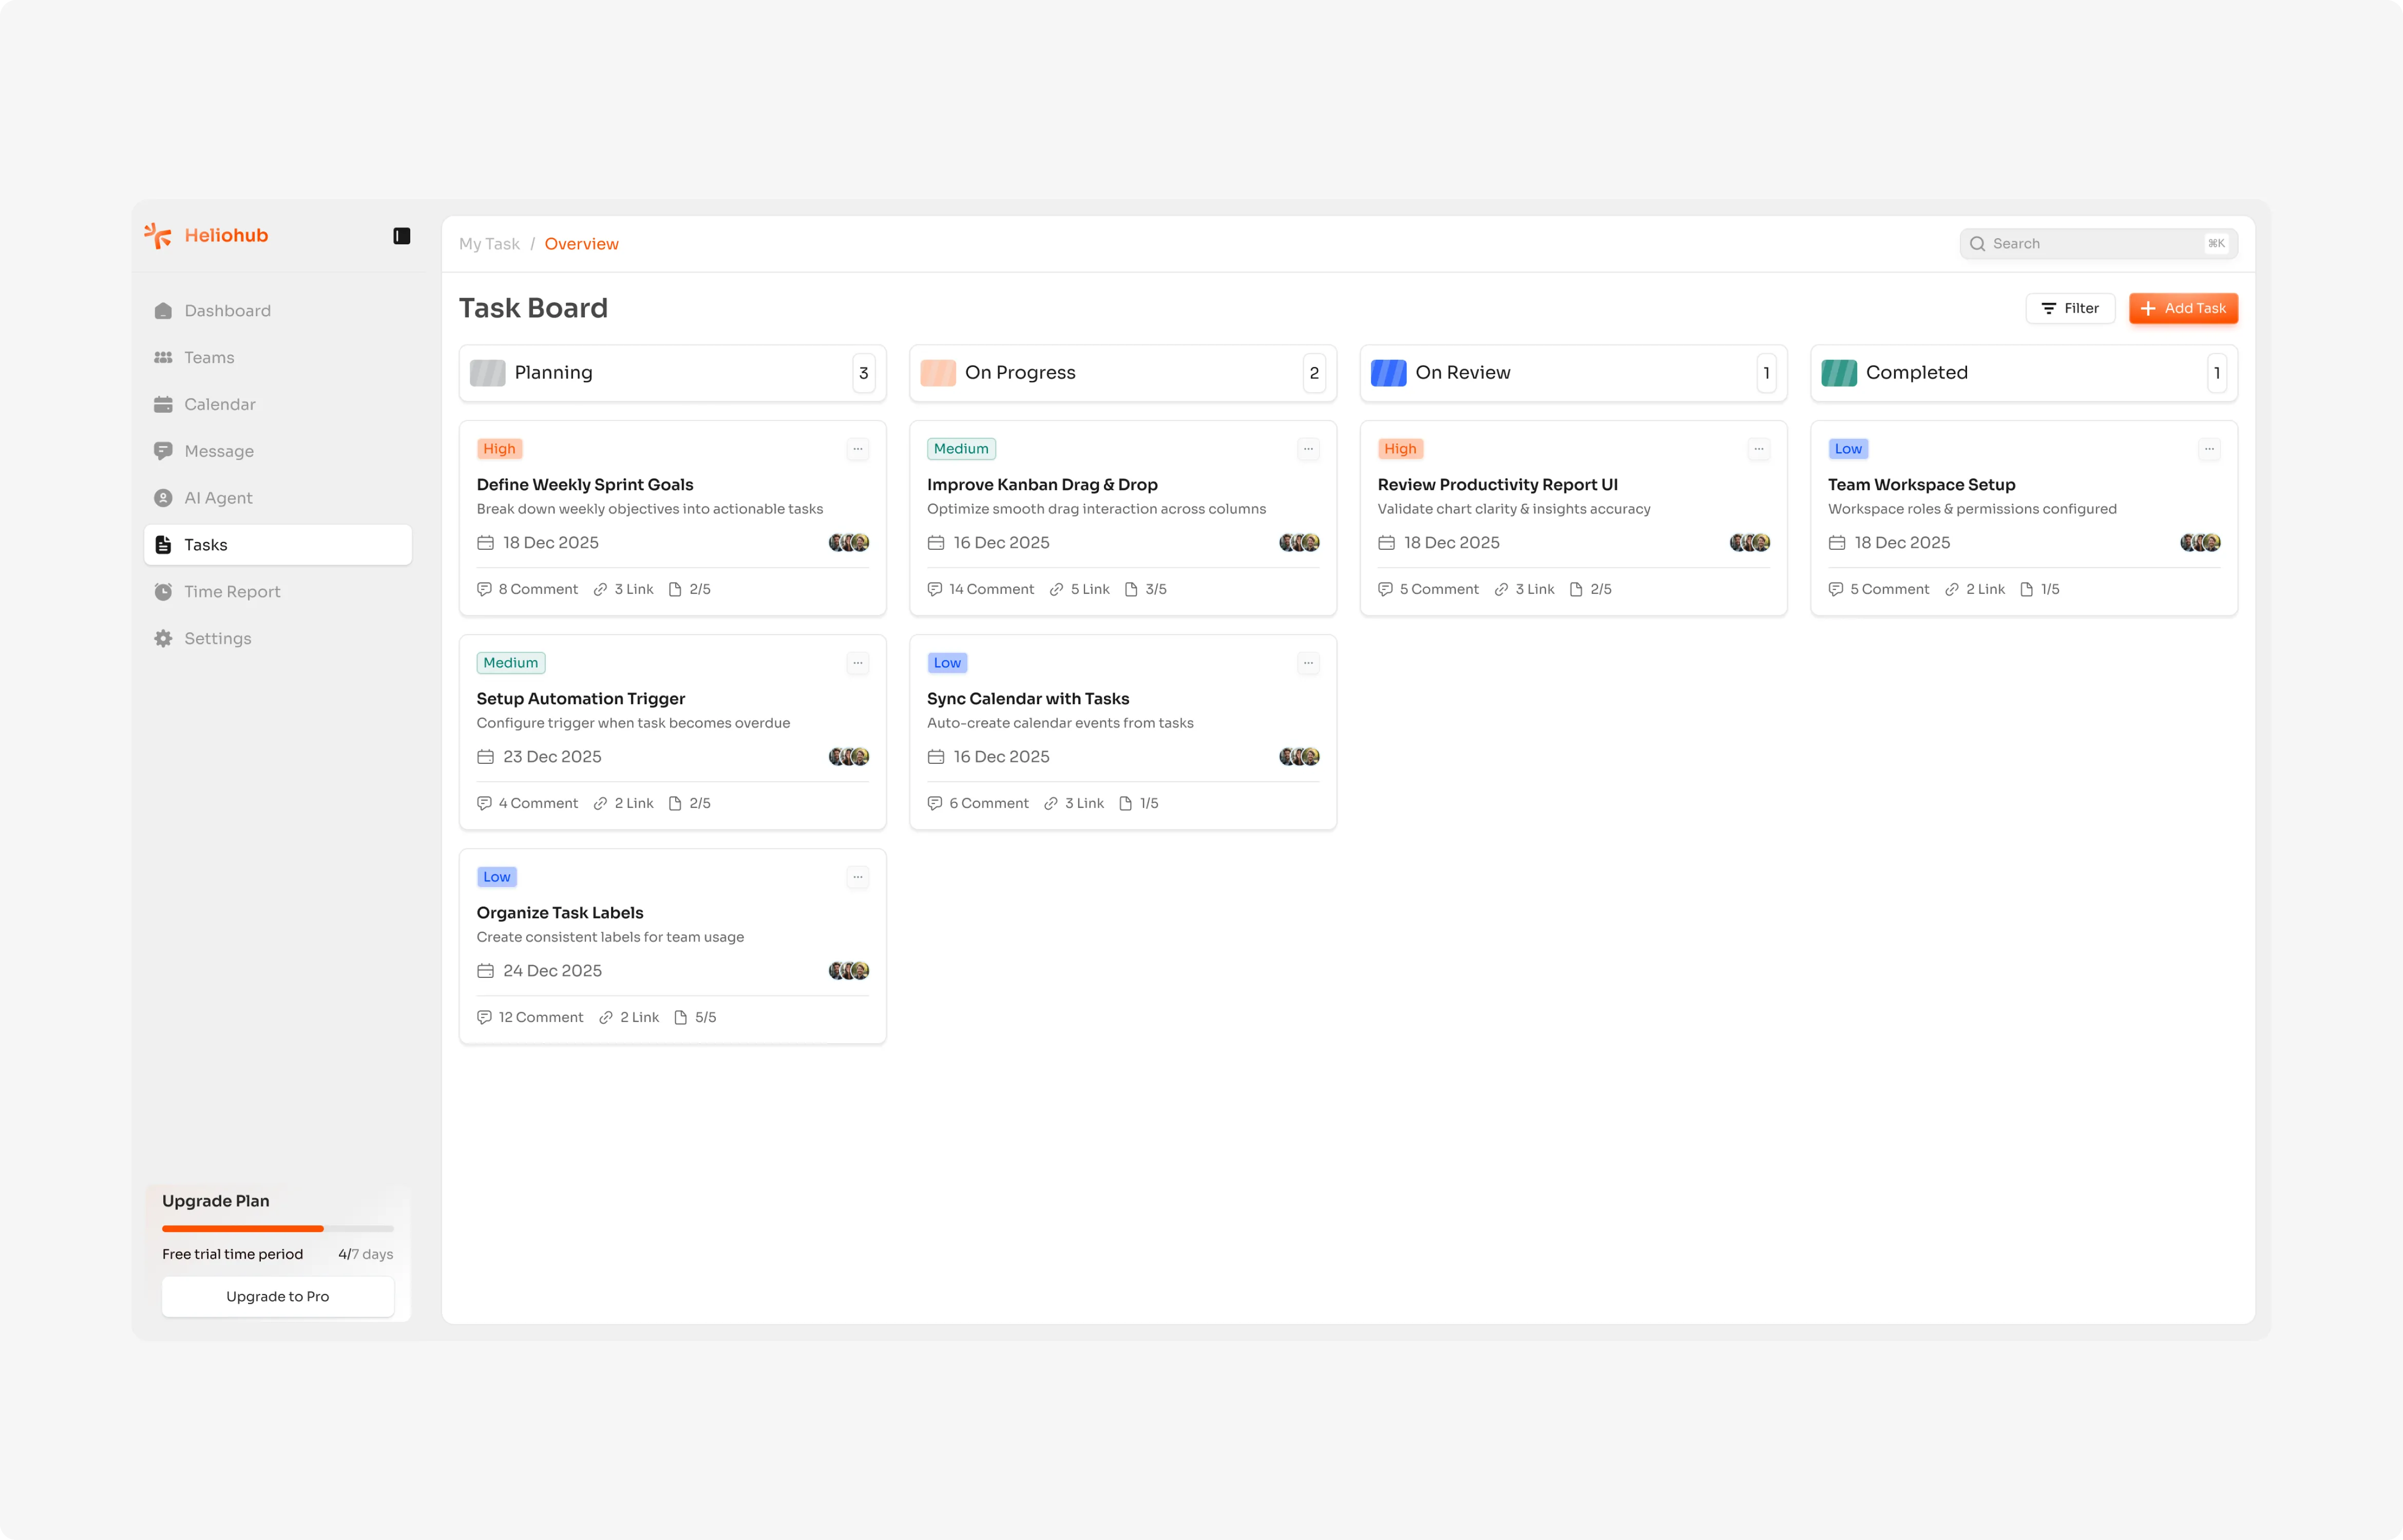This screenshot has height=1540, width=2403.
Task: Click link icon on Improve Kanban Drag & Drop
Action: (x=1056, y=589)
